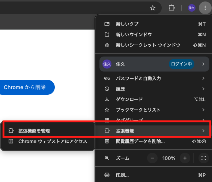Screen dimensions: 212x182
Task: Open Chrome ウェブストアにアクセス submenu entry
Action: (48, 141)
